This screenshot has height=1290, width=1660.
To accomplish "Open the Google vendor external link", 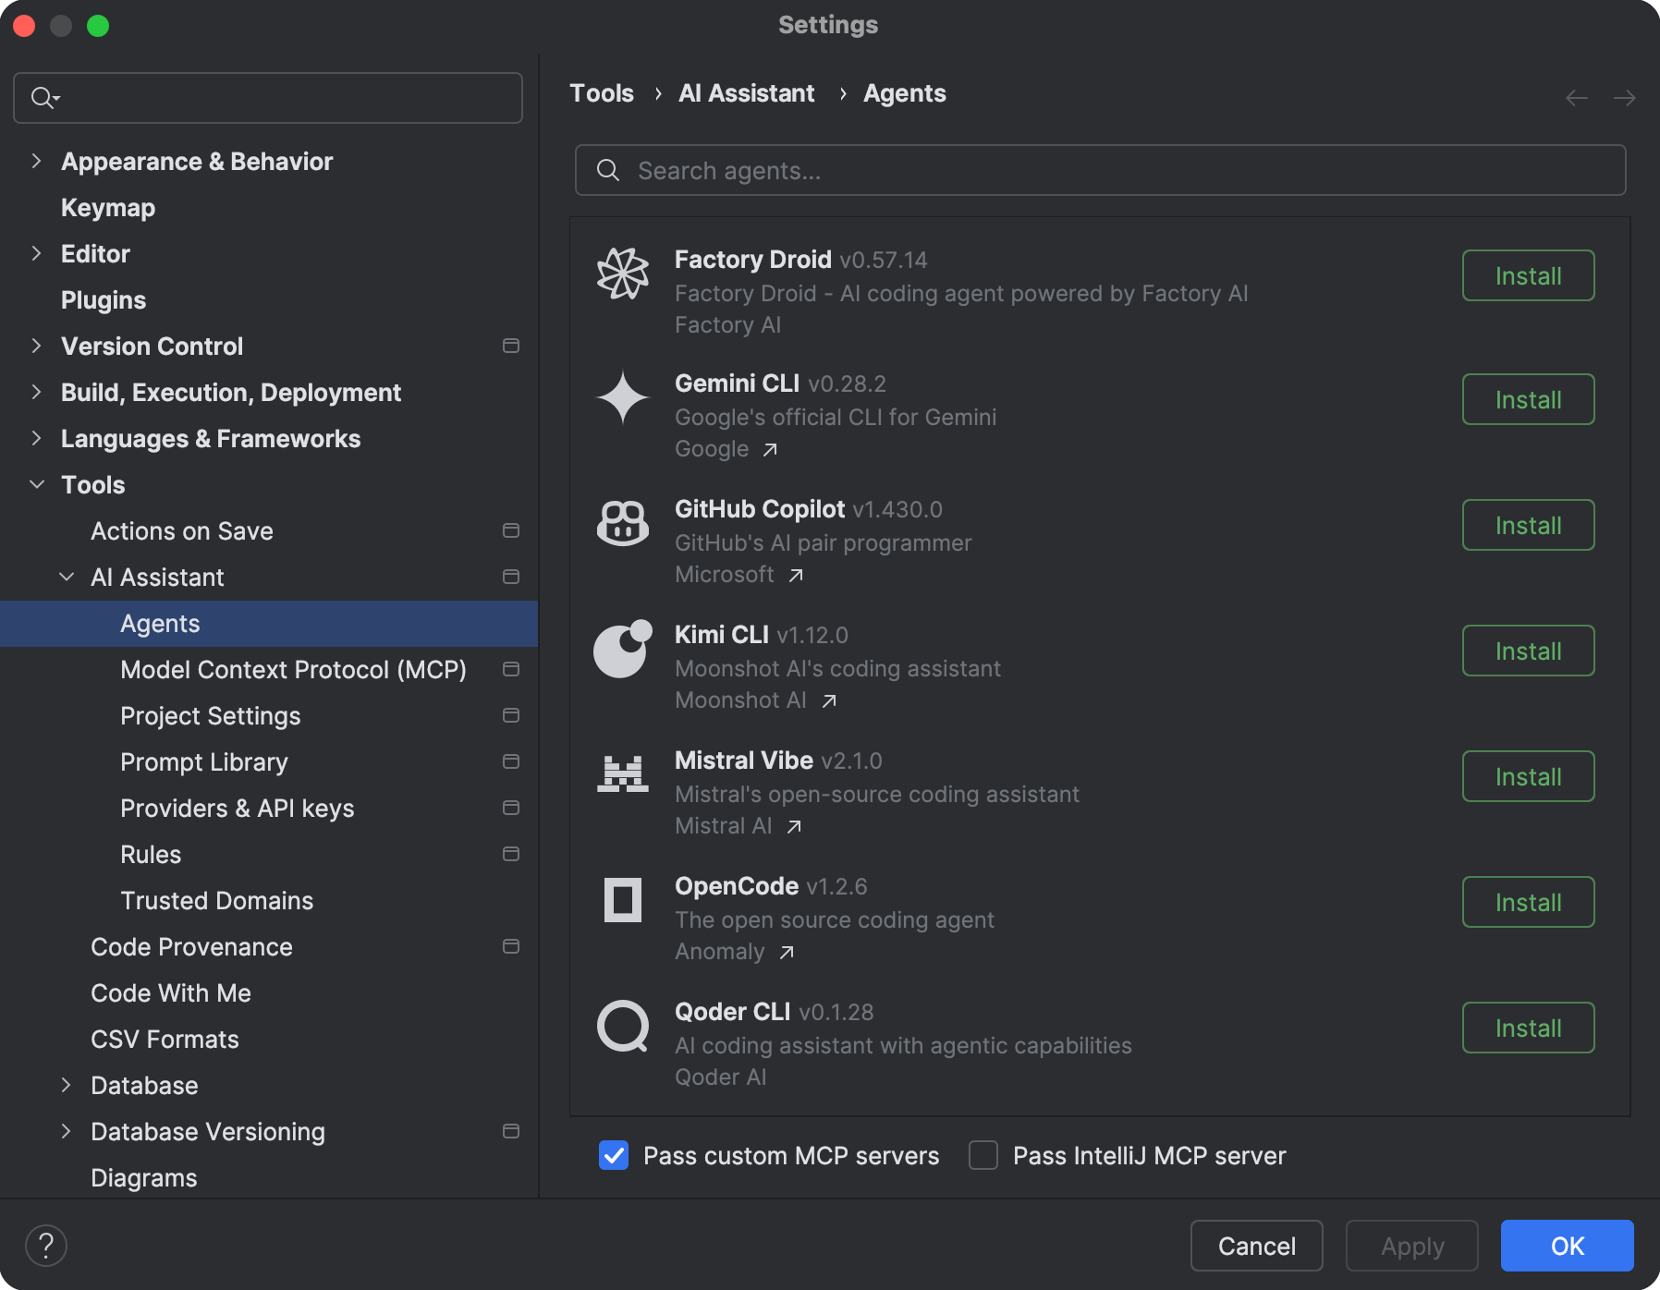I will (769, 450).
